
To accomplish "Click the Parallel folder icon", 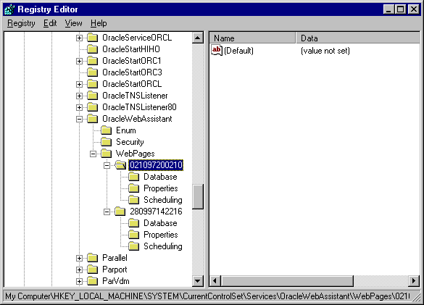I will (93, 258).
